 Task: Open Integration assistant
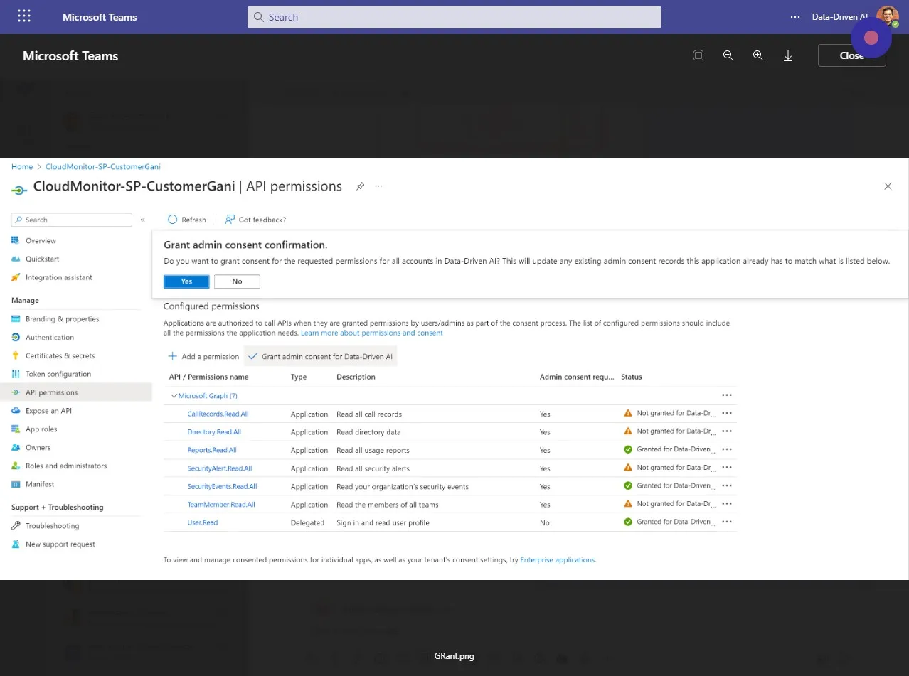[x=59, y=278]
